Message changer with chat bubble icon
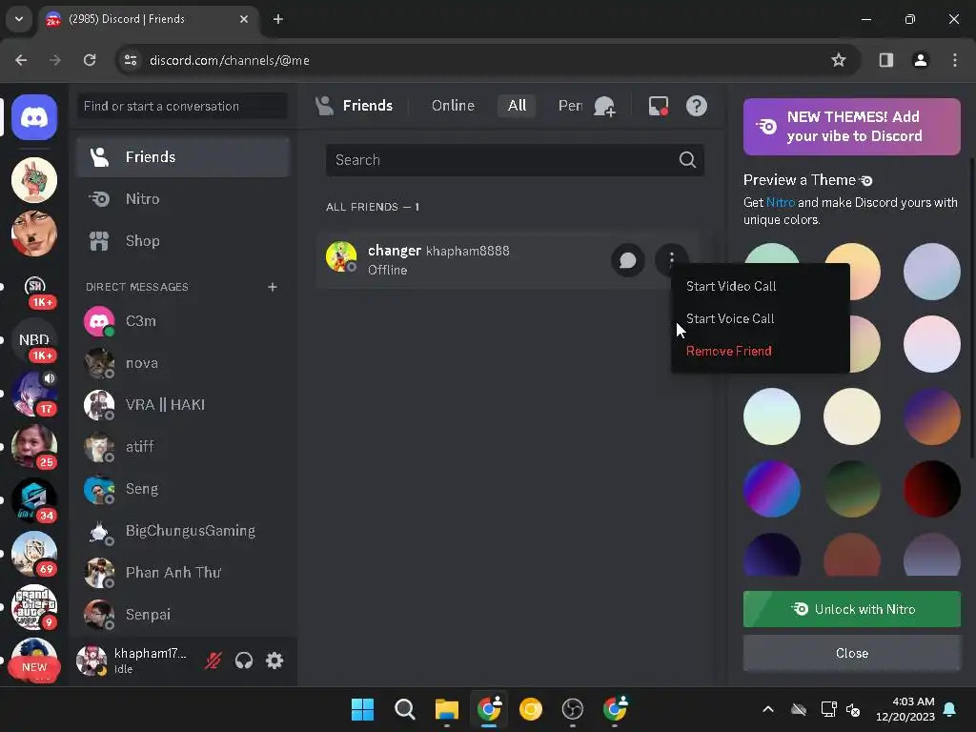Screen dimensions: 976x732 click(x=627, y=260)
